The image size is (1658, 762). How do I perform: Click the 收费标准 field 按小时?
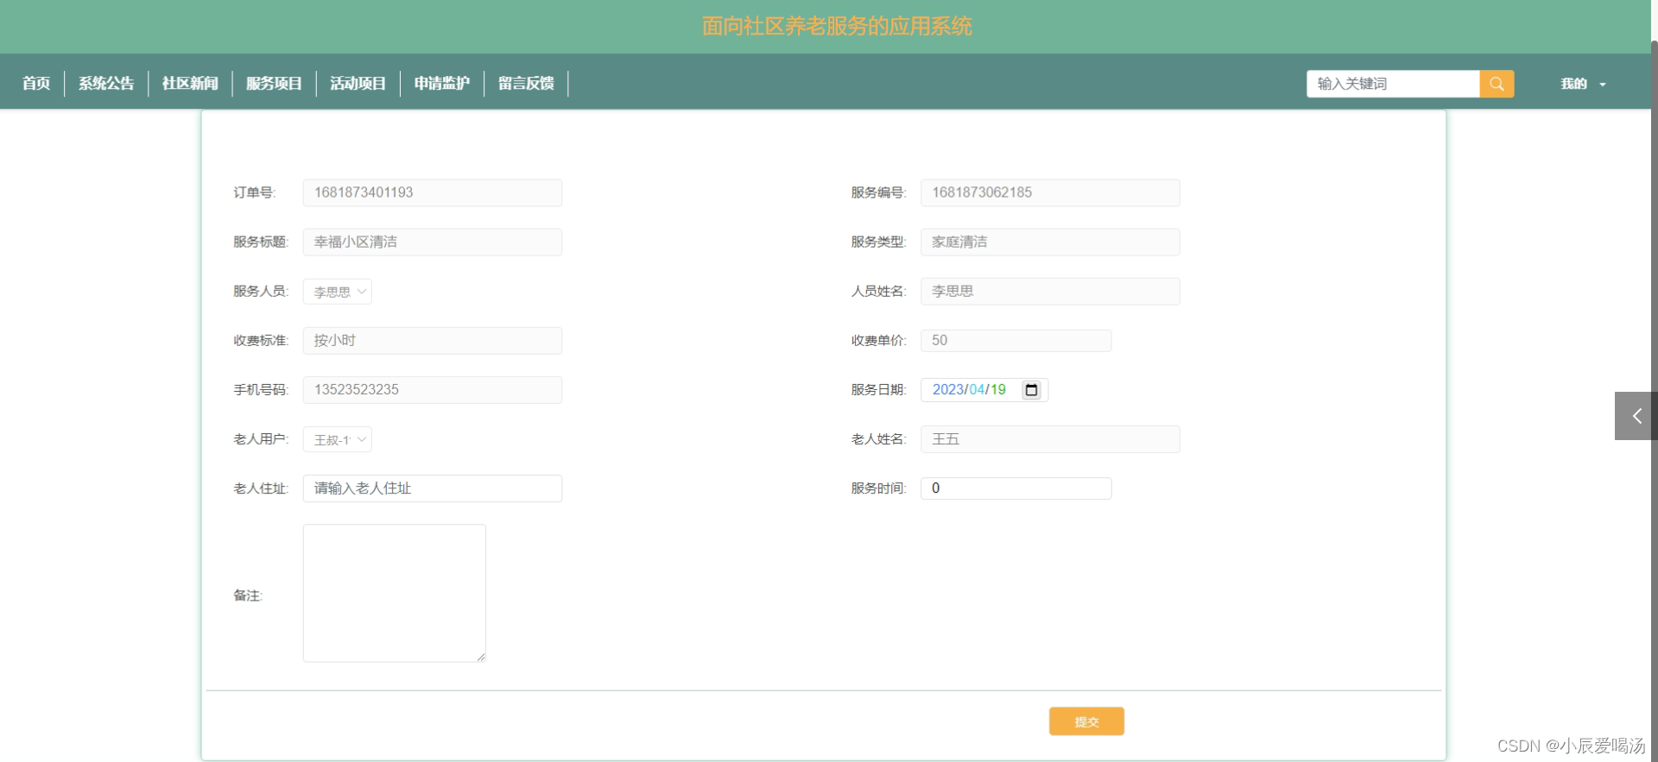click(433, 341)
